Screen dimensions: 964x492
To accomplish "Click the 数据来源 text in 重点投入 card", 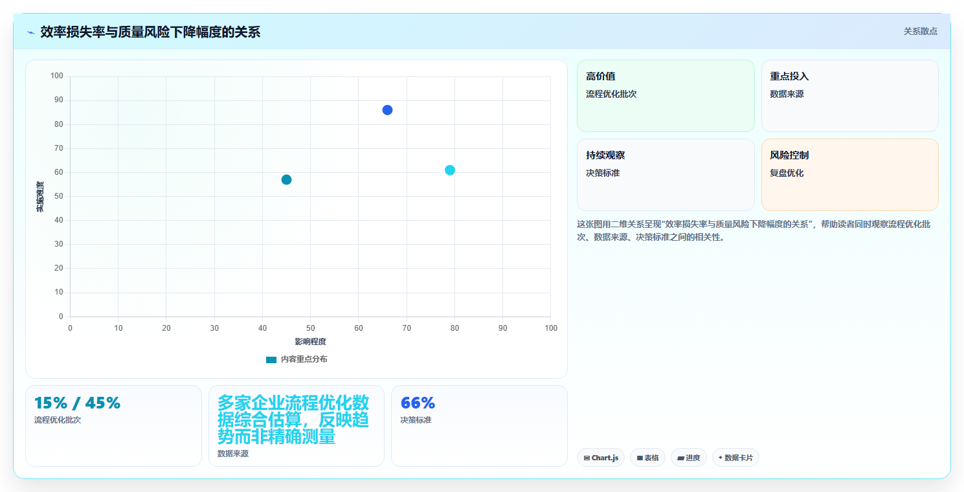I will pos(787,94).
